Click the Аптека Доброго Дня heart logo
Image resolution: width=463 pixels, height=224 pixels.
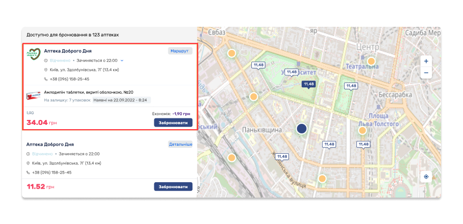click(x=34, y=55)
